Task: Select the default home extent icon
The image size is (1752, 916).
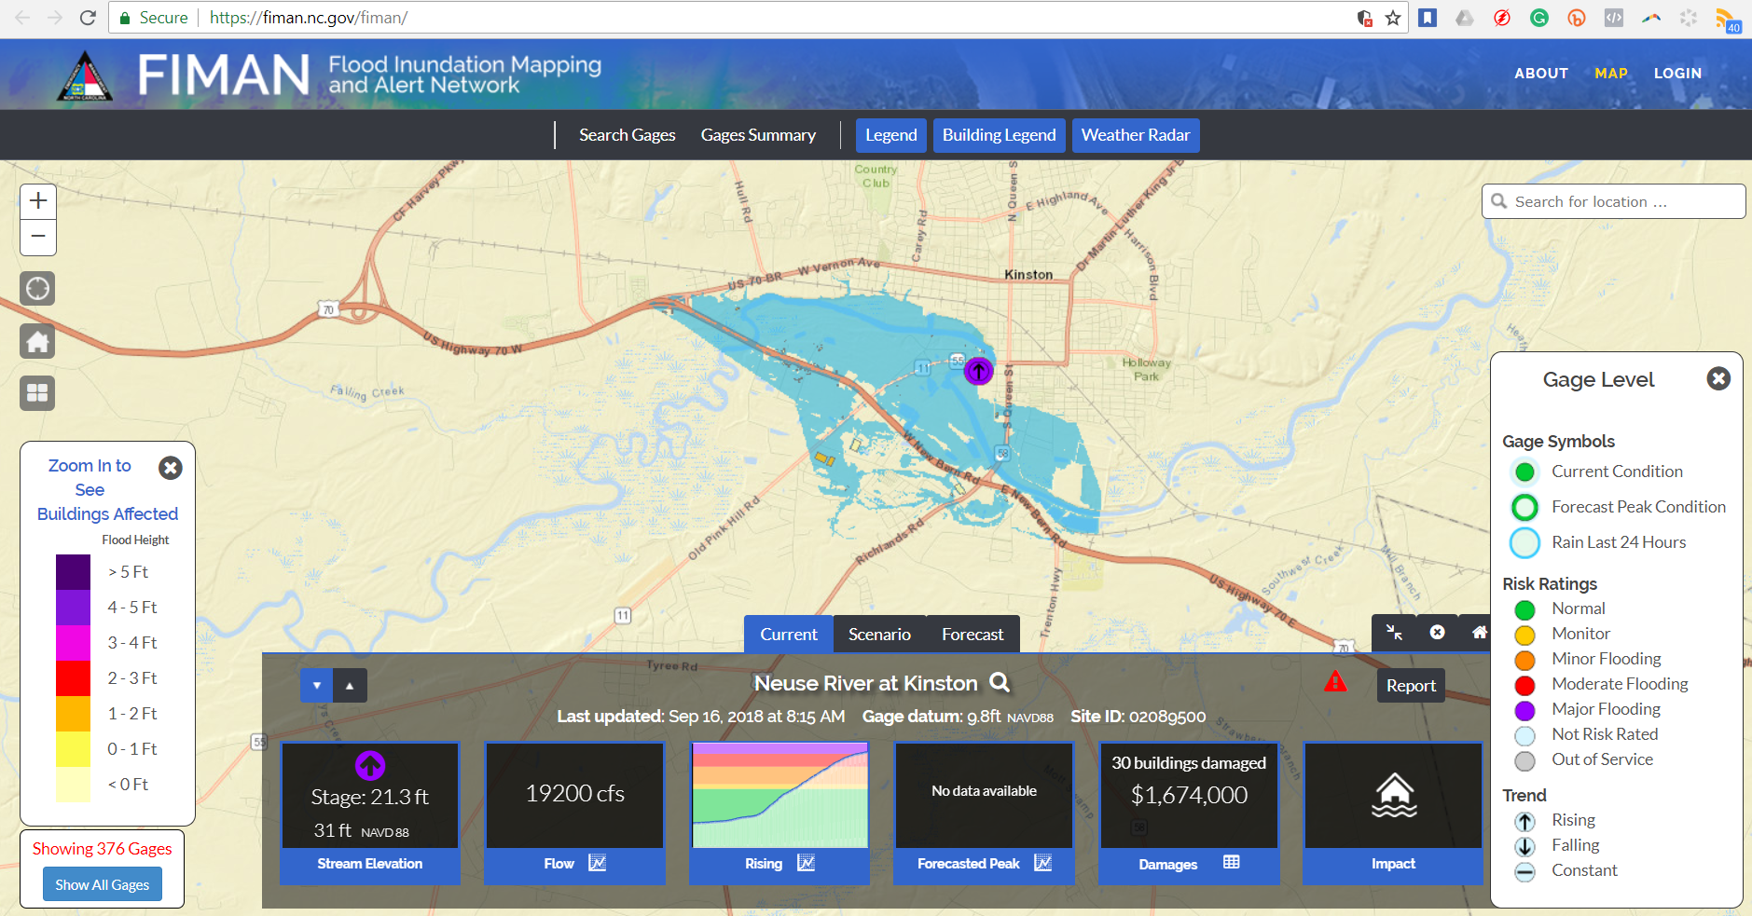Action: [x=37, y=341]
